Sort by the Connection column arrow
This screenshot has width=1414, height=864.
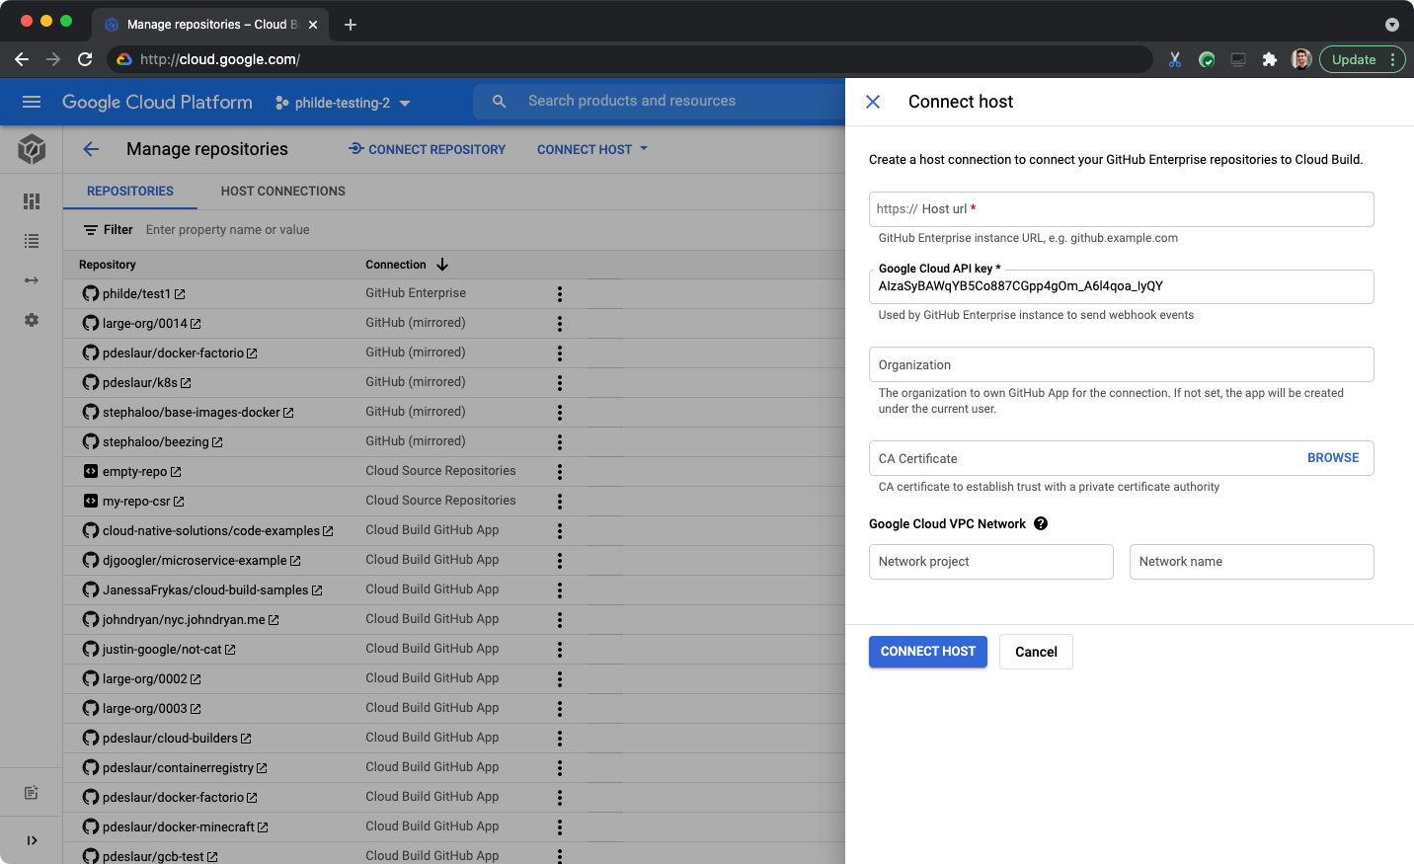point(442,265)
